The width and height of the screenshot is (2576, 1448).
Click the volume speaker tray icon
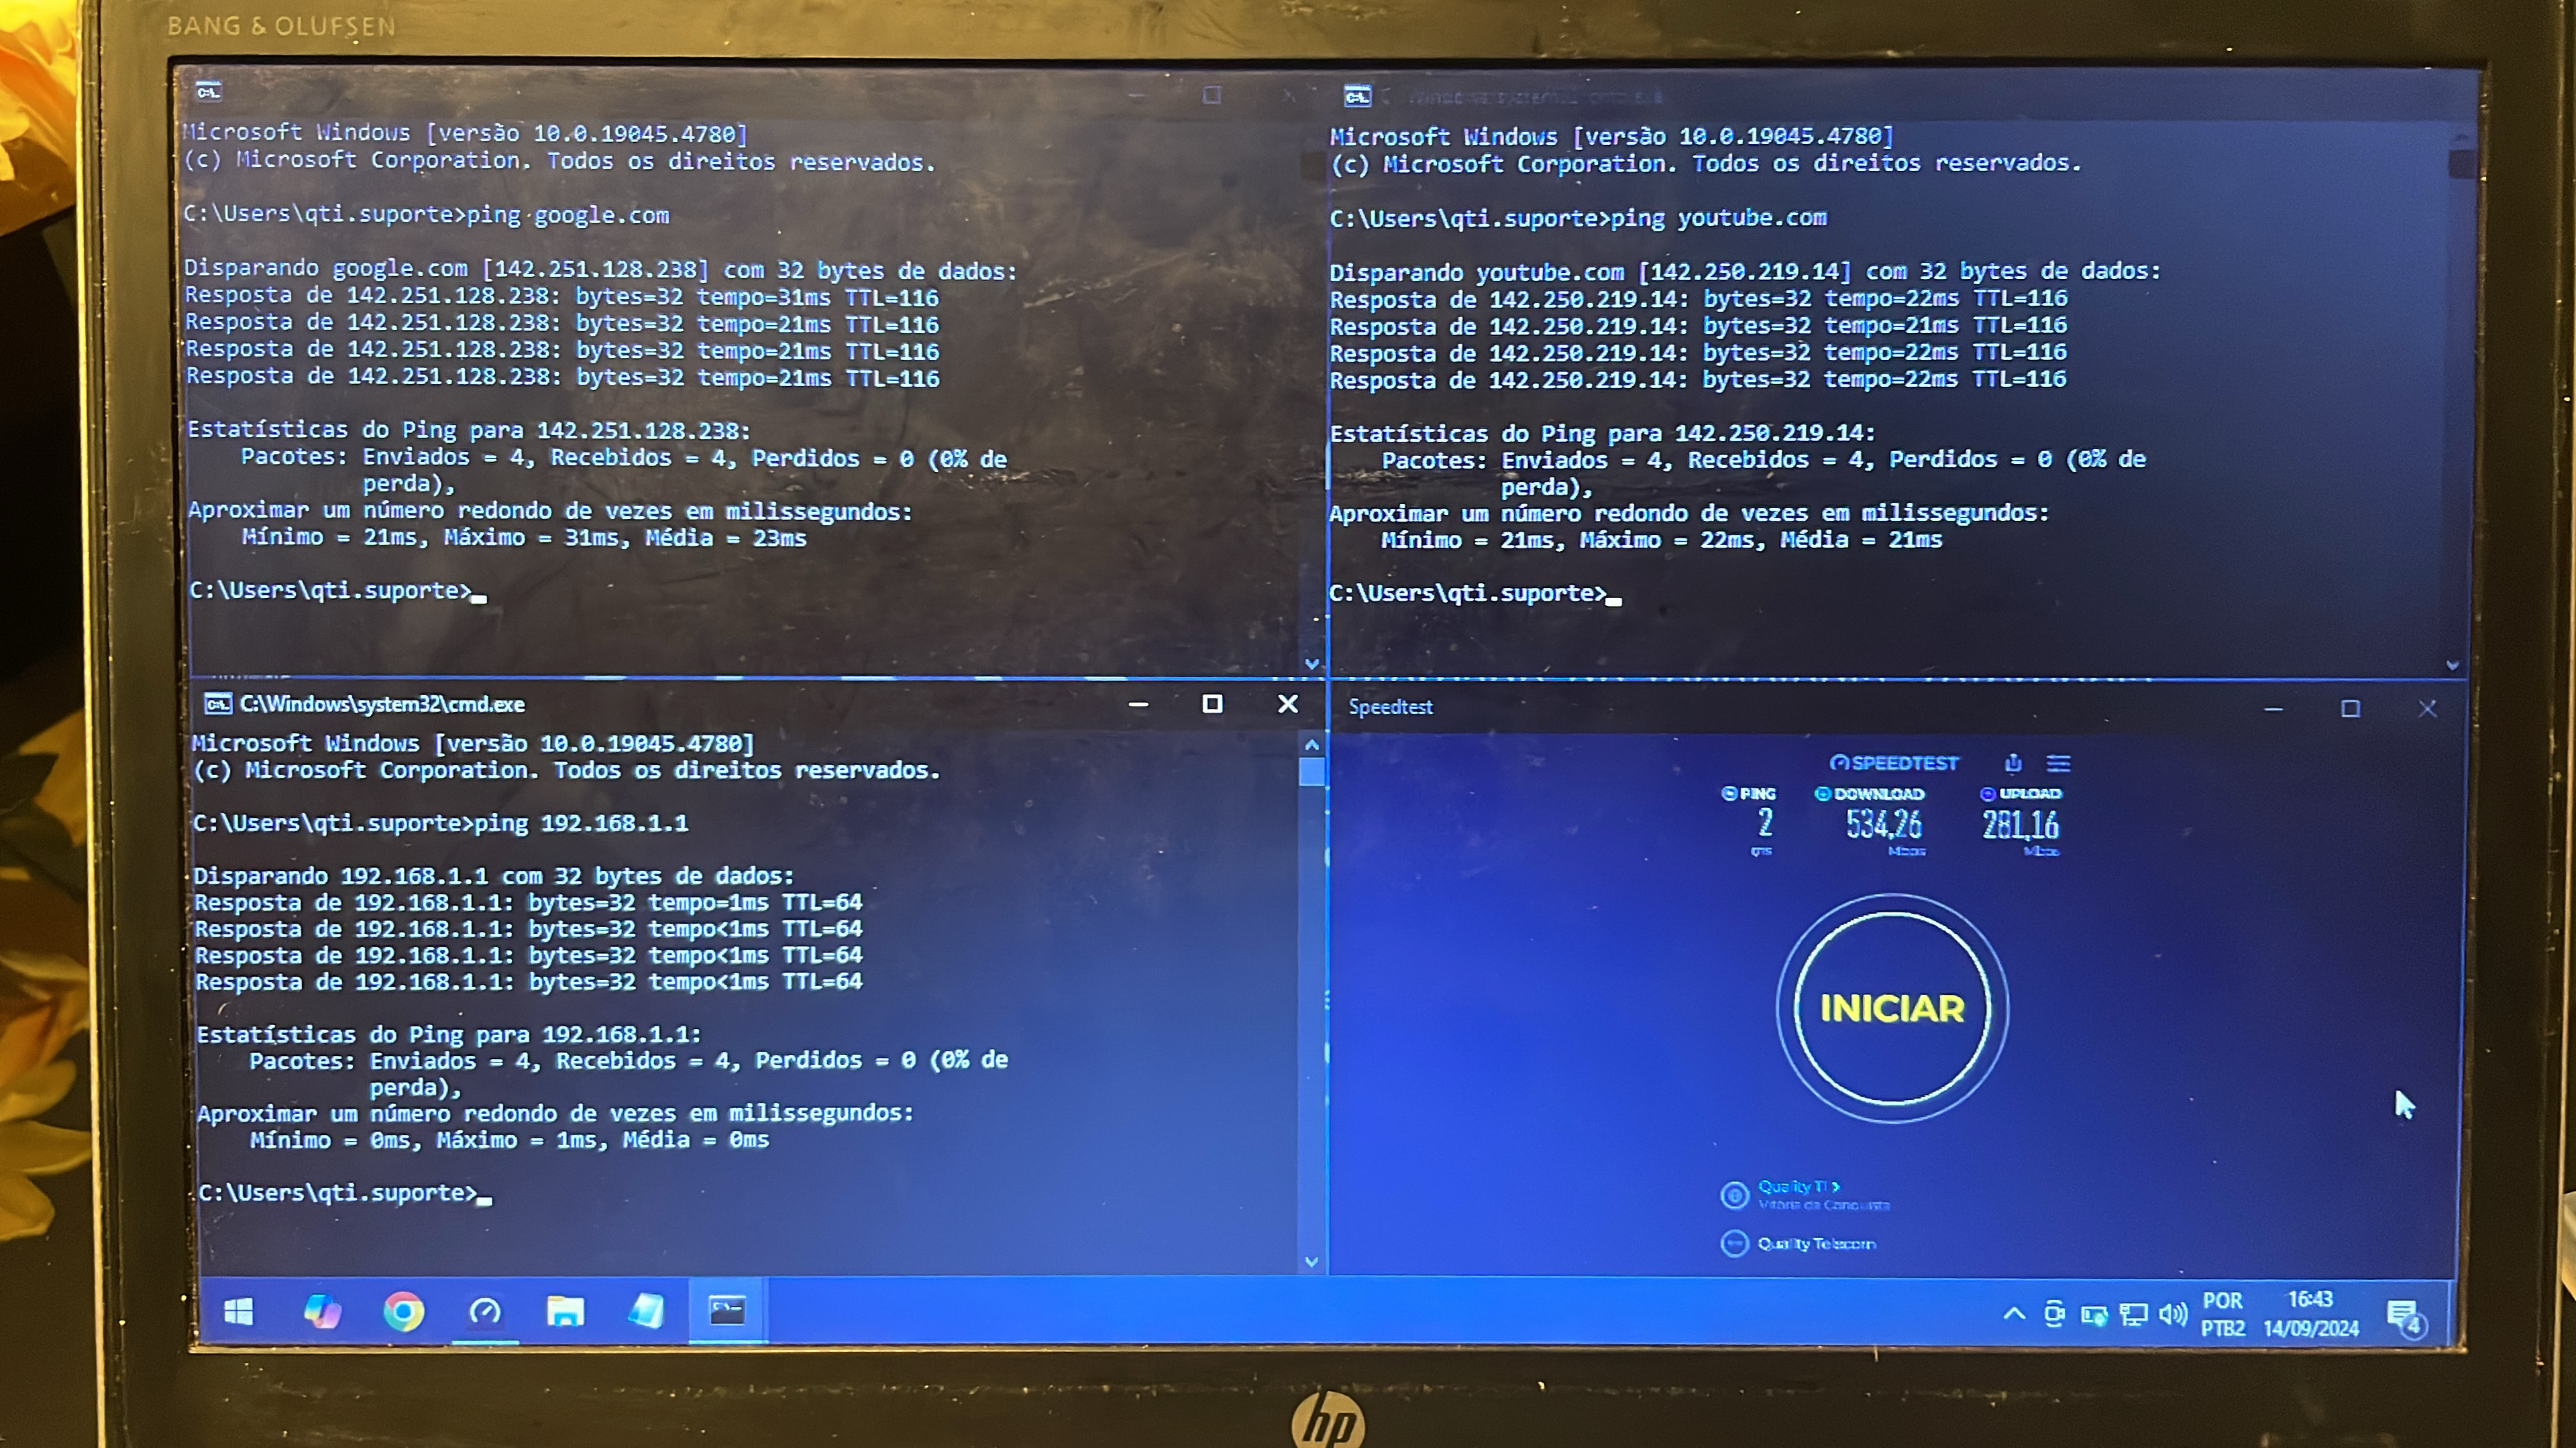tap(2172, 1314)
